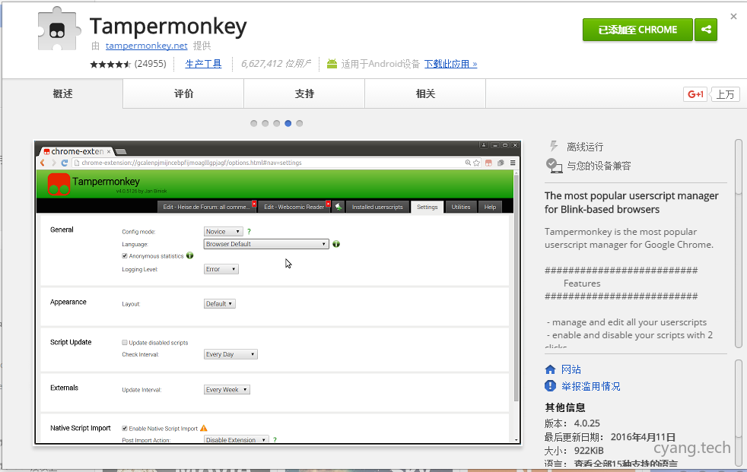This screenshot has height=472, width=747.
Task: Expand the Check Interval Every Day dropdown
Action: [230, 354]
